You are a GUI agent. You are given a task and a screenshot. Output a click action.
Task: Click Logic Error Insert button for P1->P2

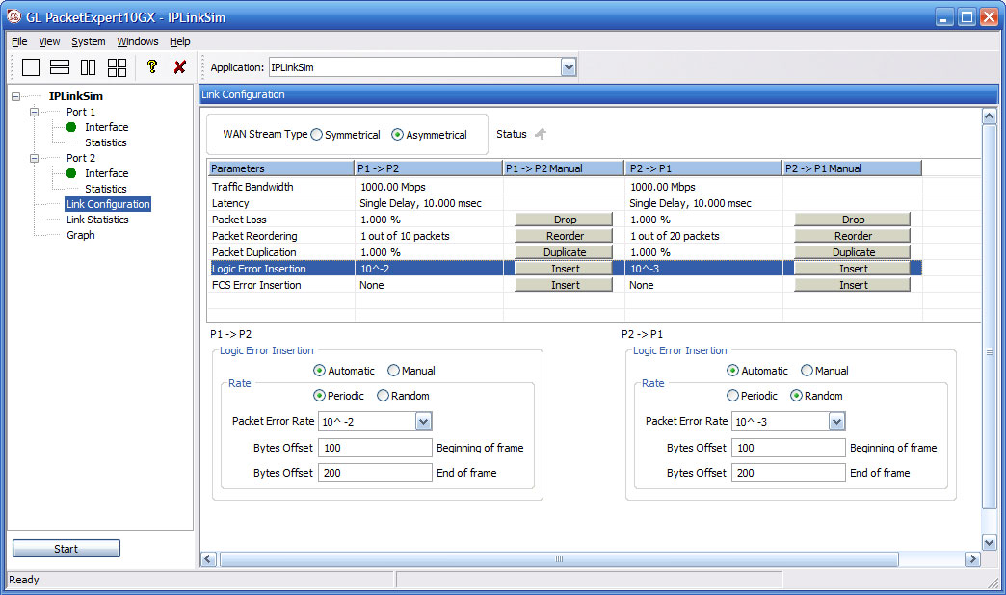(564, 269)
